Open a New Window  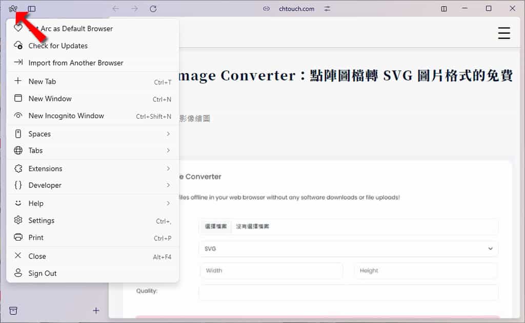click(93, 99)
